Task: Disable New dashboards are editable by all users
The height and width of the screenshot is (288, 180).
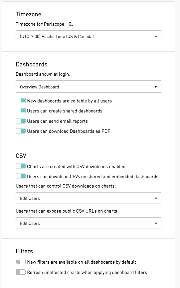Action: (x=21, y=101)
